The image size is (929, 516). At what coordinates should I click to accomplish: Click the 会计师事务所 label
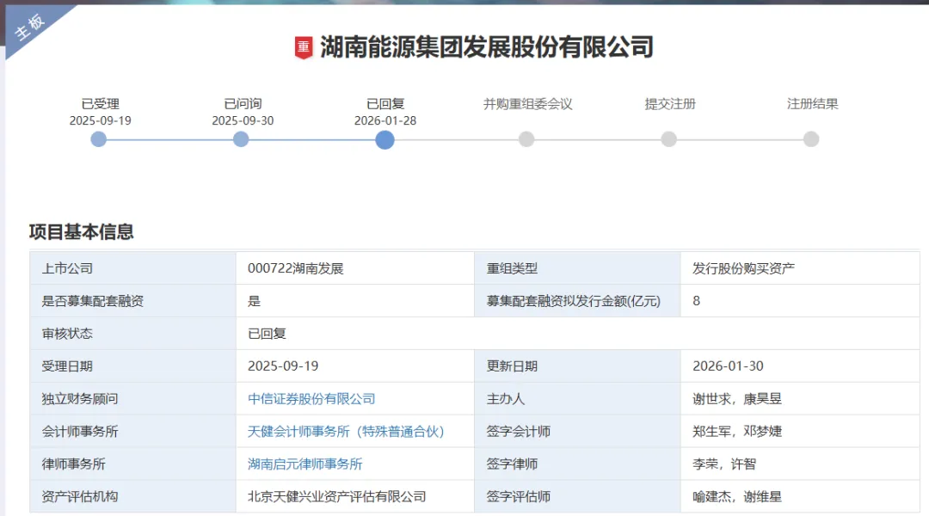pos(80,431)
